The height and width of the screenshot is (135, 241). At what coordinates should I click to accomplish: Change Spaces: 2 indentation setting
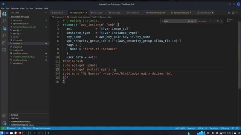(x=191, y=128)
